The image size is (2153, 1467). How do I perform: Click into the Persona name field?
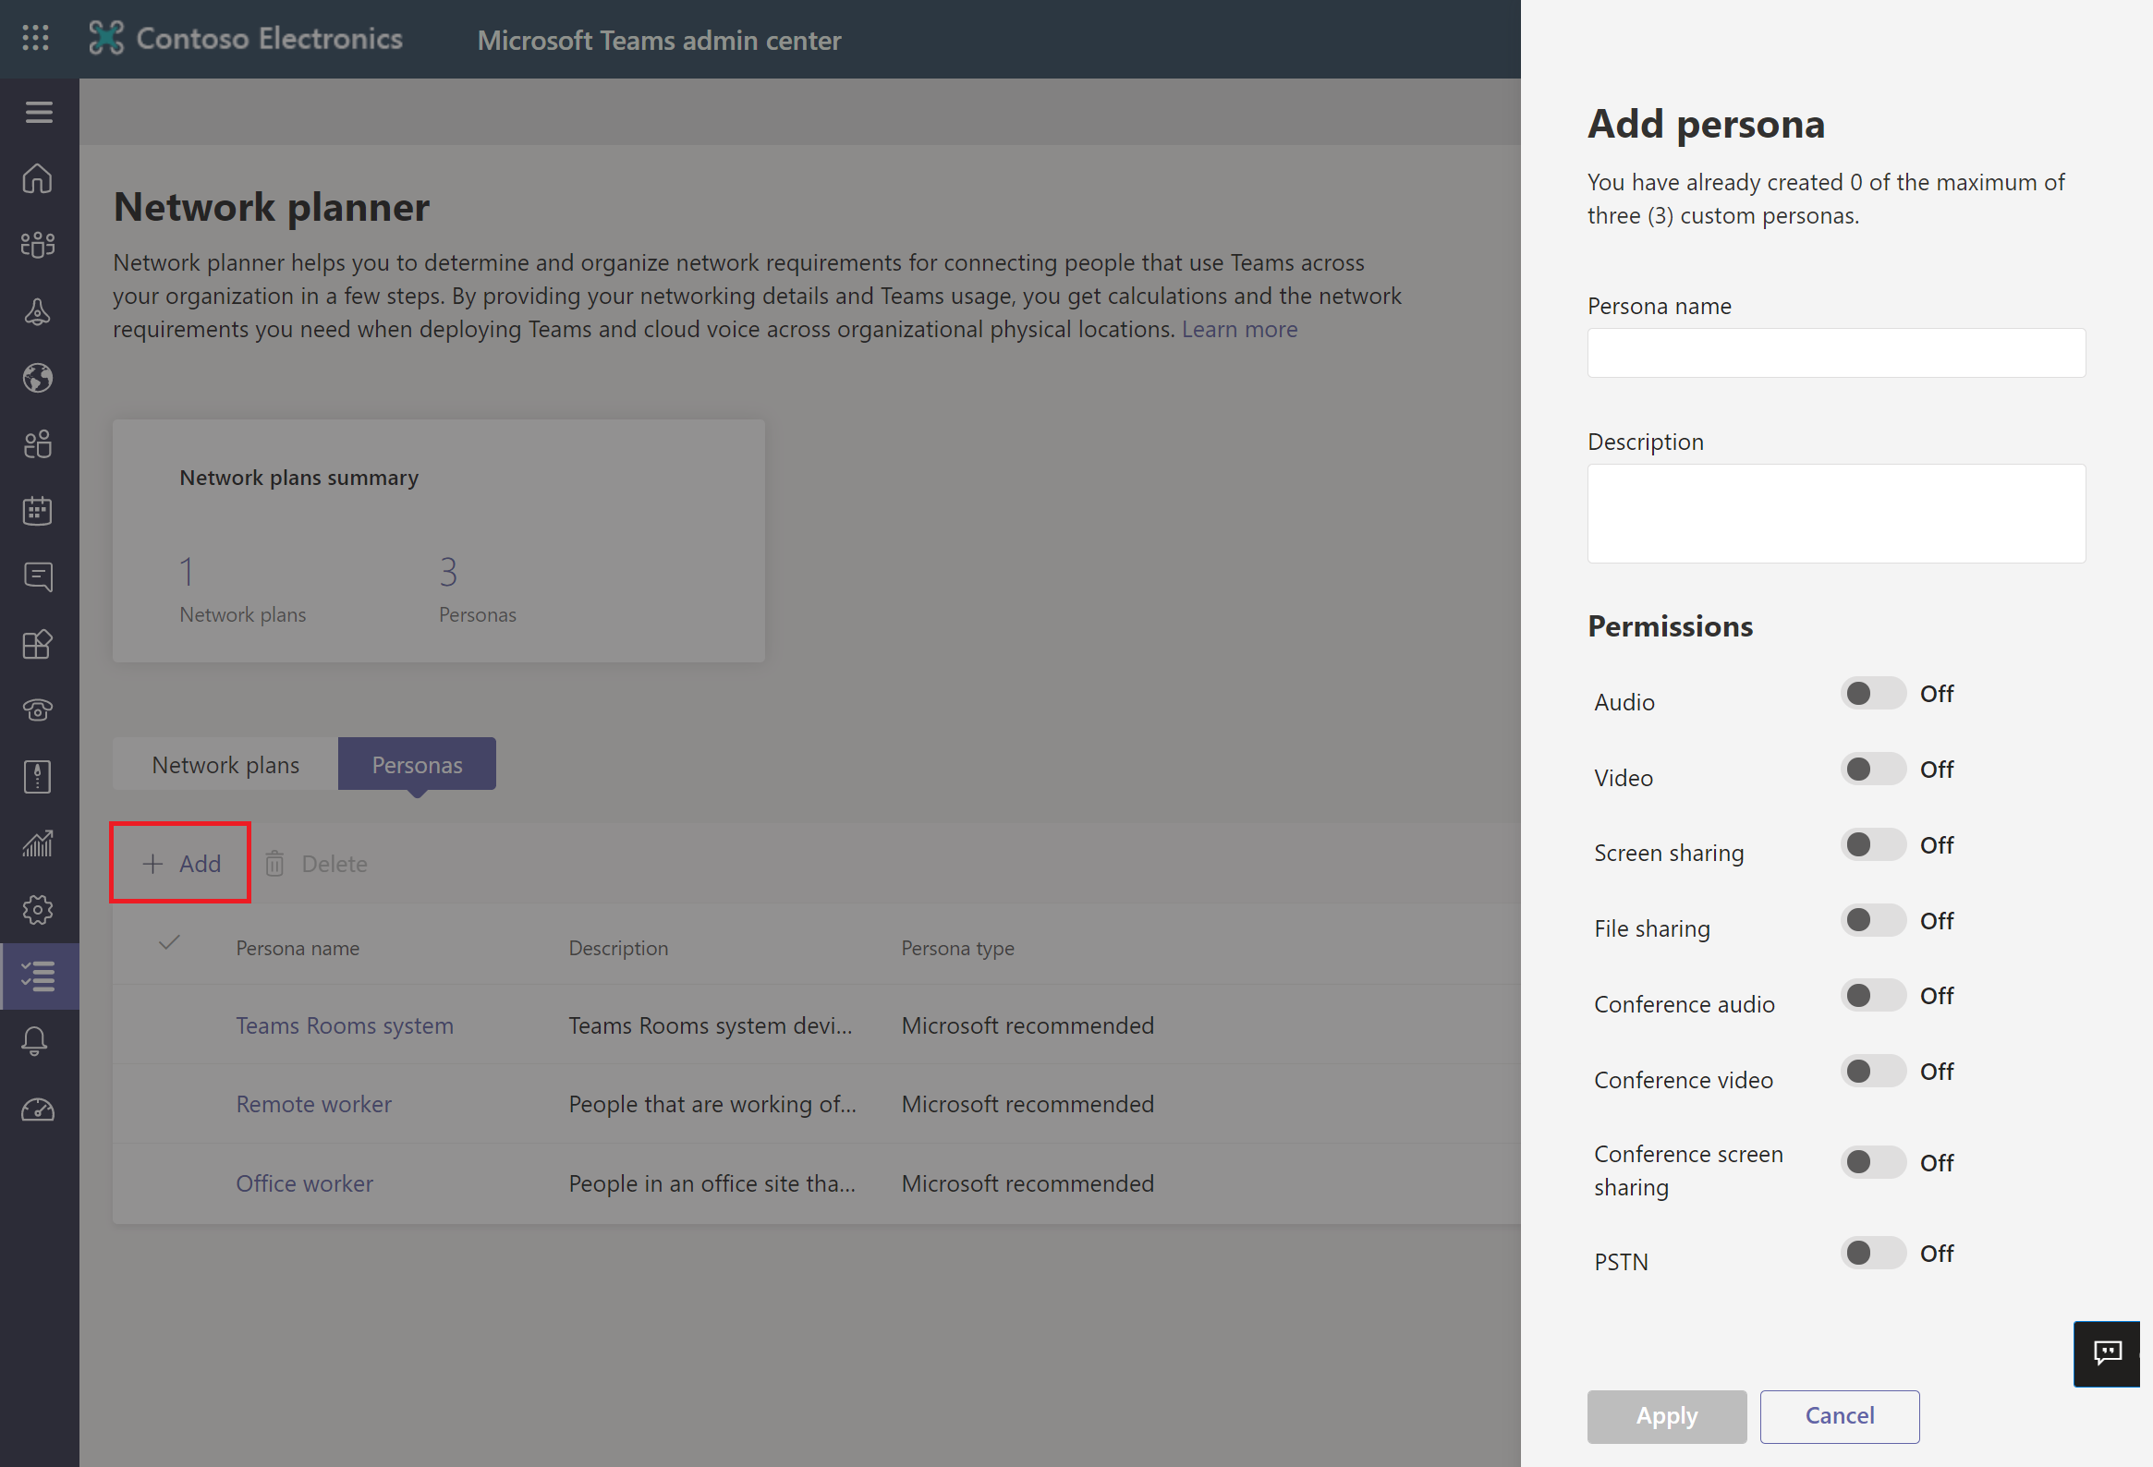[x=1835, y=353]
